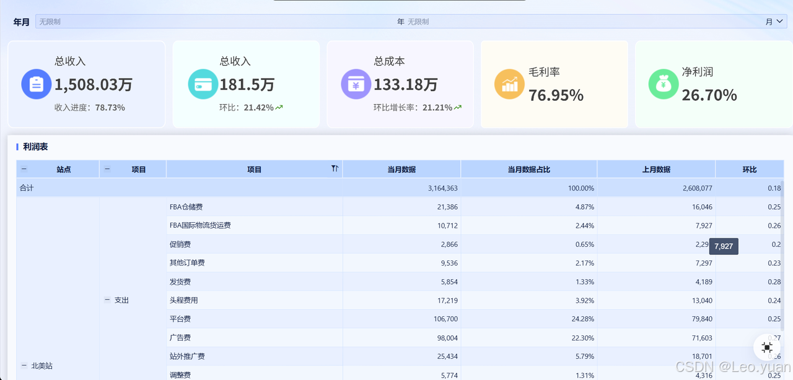Select the 站外推广费 row label
The width and height of the screenshot is (793, 380).
pos(187,356)
